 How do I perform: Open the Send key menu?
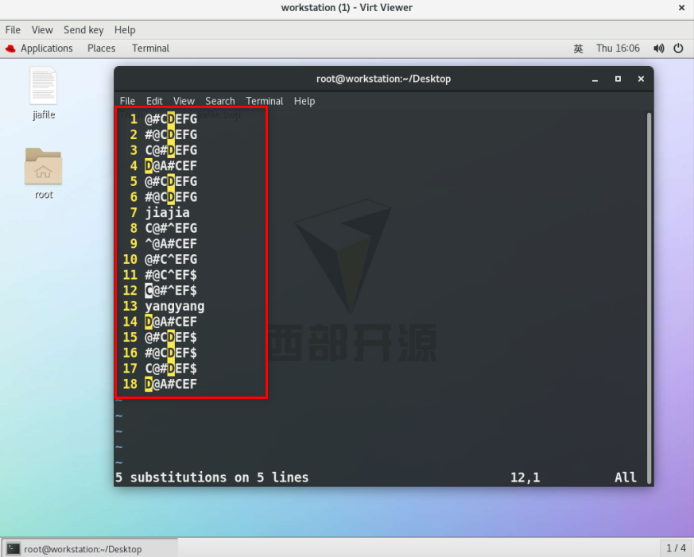click(83, 29)
